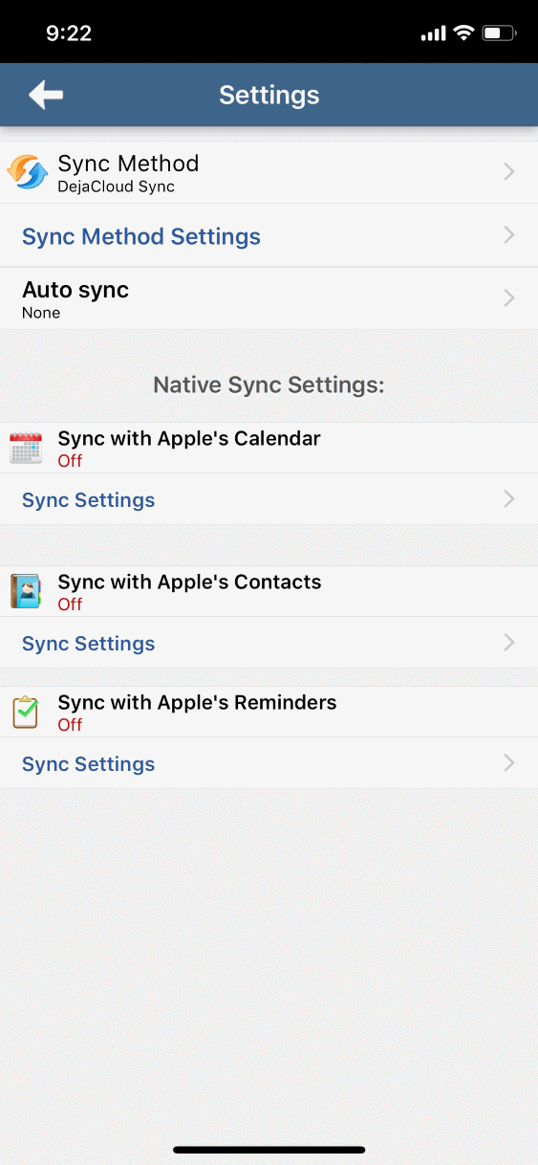Expand Sync Method row chevron
This screenshot has width=538, height=1165.
(509, 172)
